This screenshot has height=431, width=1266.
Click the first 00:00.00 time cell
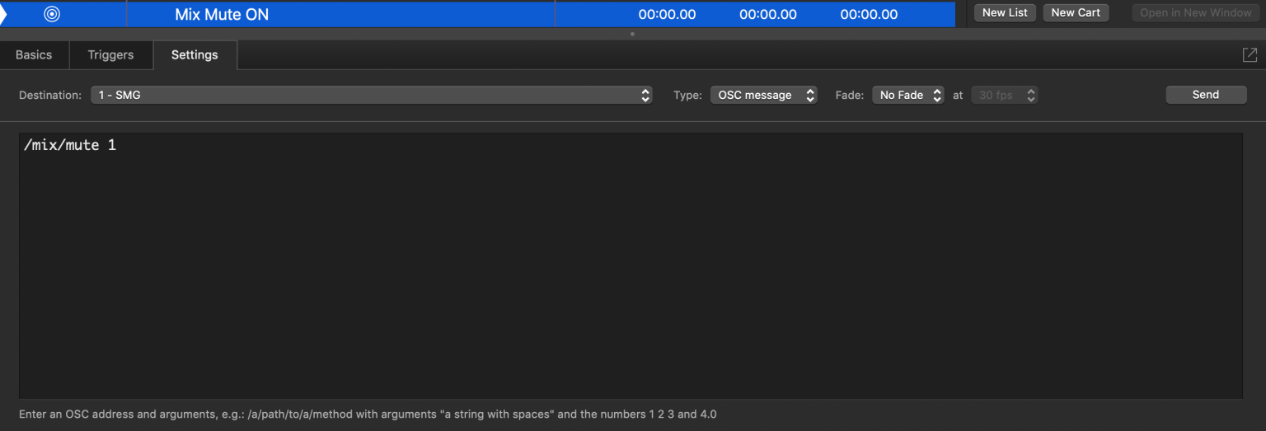667,14
